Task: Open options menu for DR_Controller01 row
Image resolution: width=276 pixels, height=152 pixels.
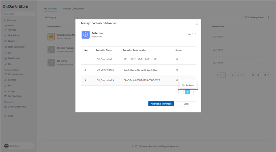Action: pos(188,59)
